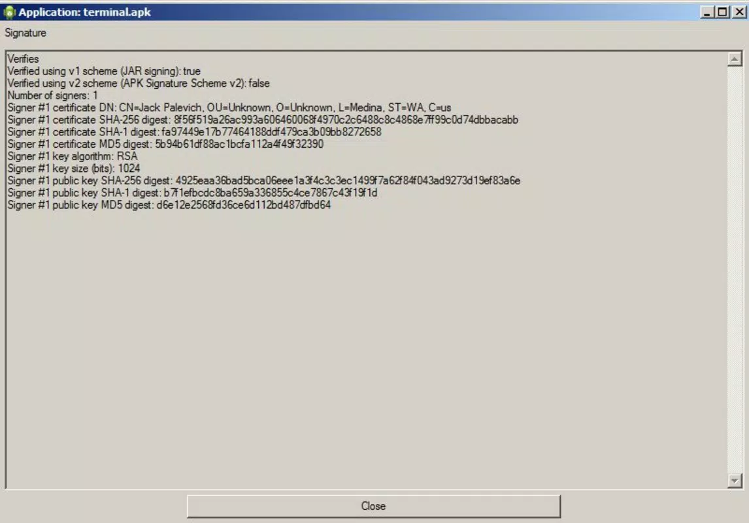The width and height of the screenshot is (749, 523).
Task: Click the vertical scrollbar track
Action: (x=735, y=270)
